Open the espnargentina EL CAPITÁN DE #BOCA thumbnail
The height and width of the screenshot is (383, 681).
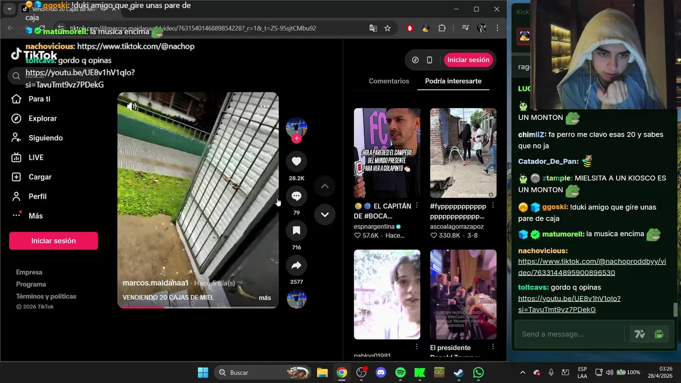coord(387,153)
